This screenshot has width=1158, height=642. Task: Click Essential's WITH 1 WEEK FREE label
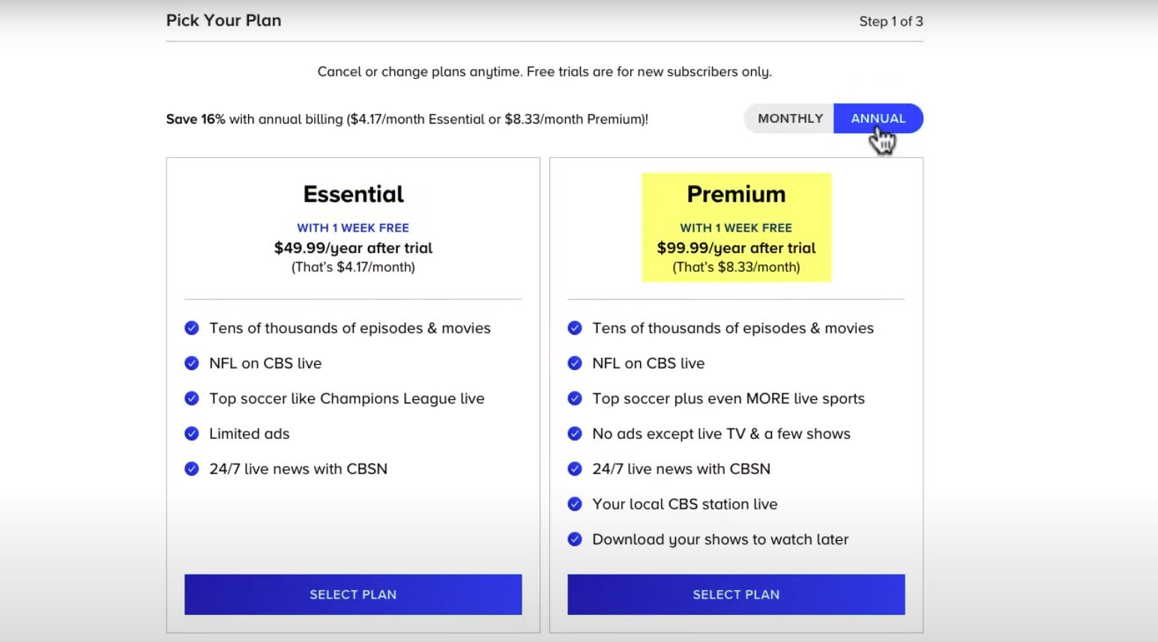(353, 228)
